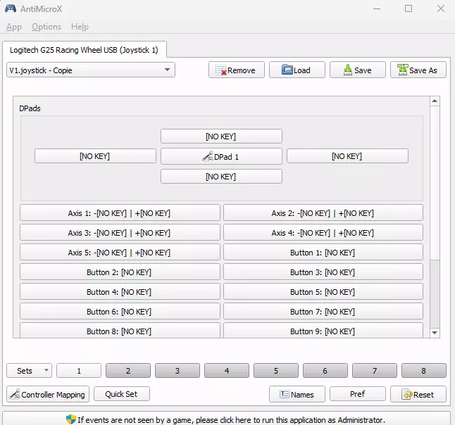Remove the current profile
Viewport: 455px width, 425px height.
[x=236, y=70]
